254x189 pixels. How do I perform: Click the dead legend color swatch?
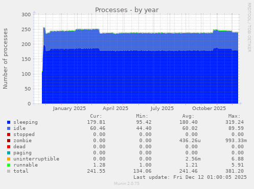click(9, 147)
